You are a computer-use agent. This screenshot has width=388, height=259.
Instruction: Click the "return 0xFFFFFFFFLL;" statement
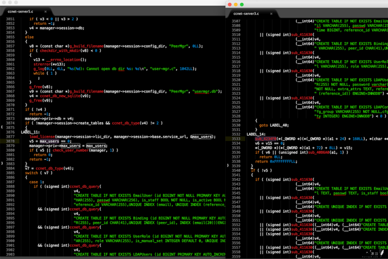tap(276, 161)
